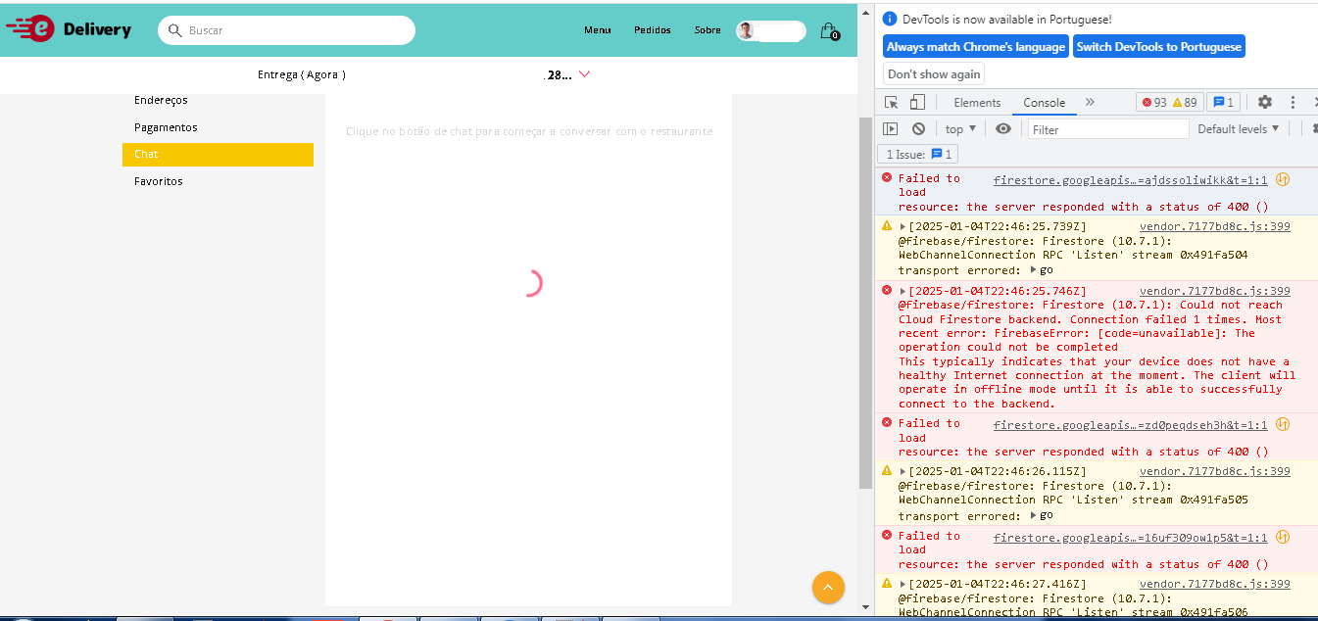Open the top JavaScript context dropdown
This screenshot has height=621, width=1318.
tap(960, 128)
